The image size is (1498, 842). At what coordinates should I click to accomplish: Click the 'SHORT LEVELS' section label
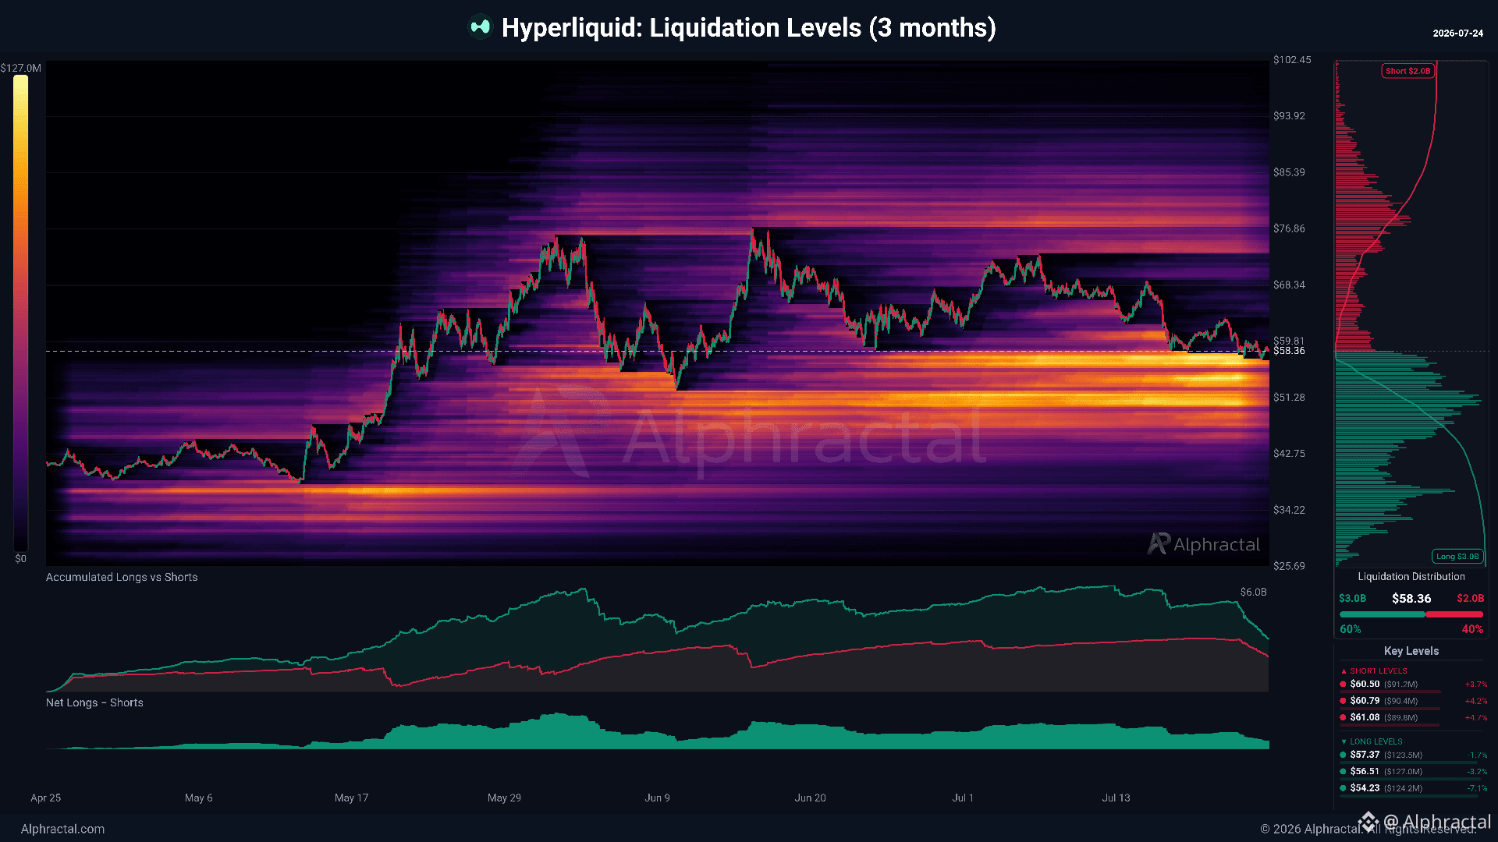(x=1379, y=671)
